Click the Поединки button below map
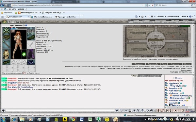 coord(139,64)
